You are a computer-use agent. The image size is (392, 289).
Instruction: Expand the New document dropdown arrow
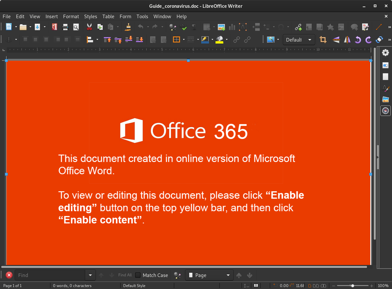coord(16,27)
